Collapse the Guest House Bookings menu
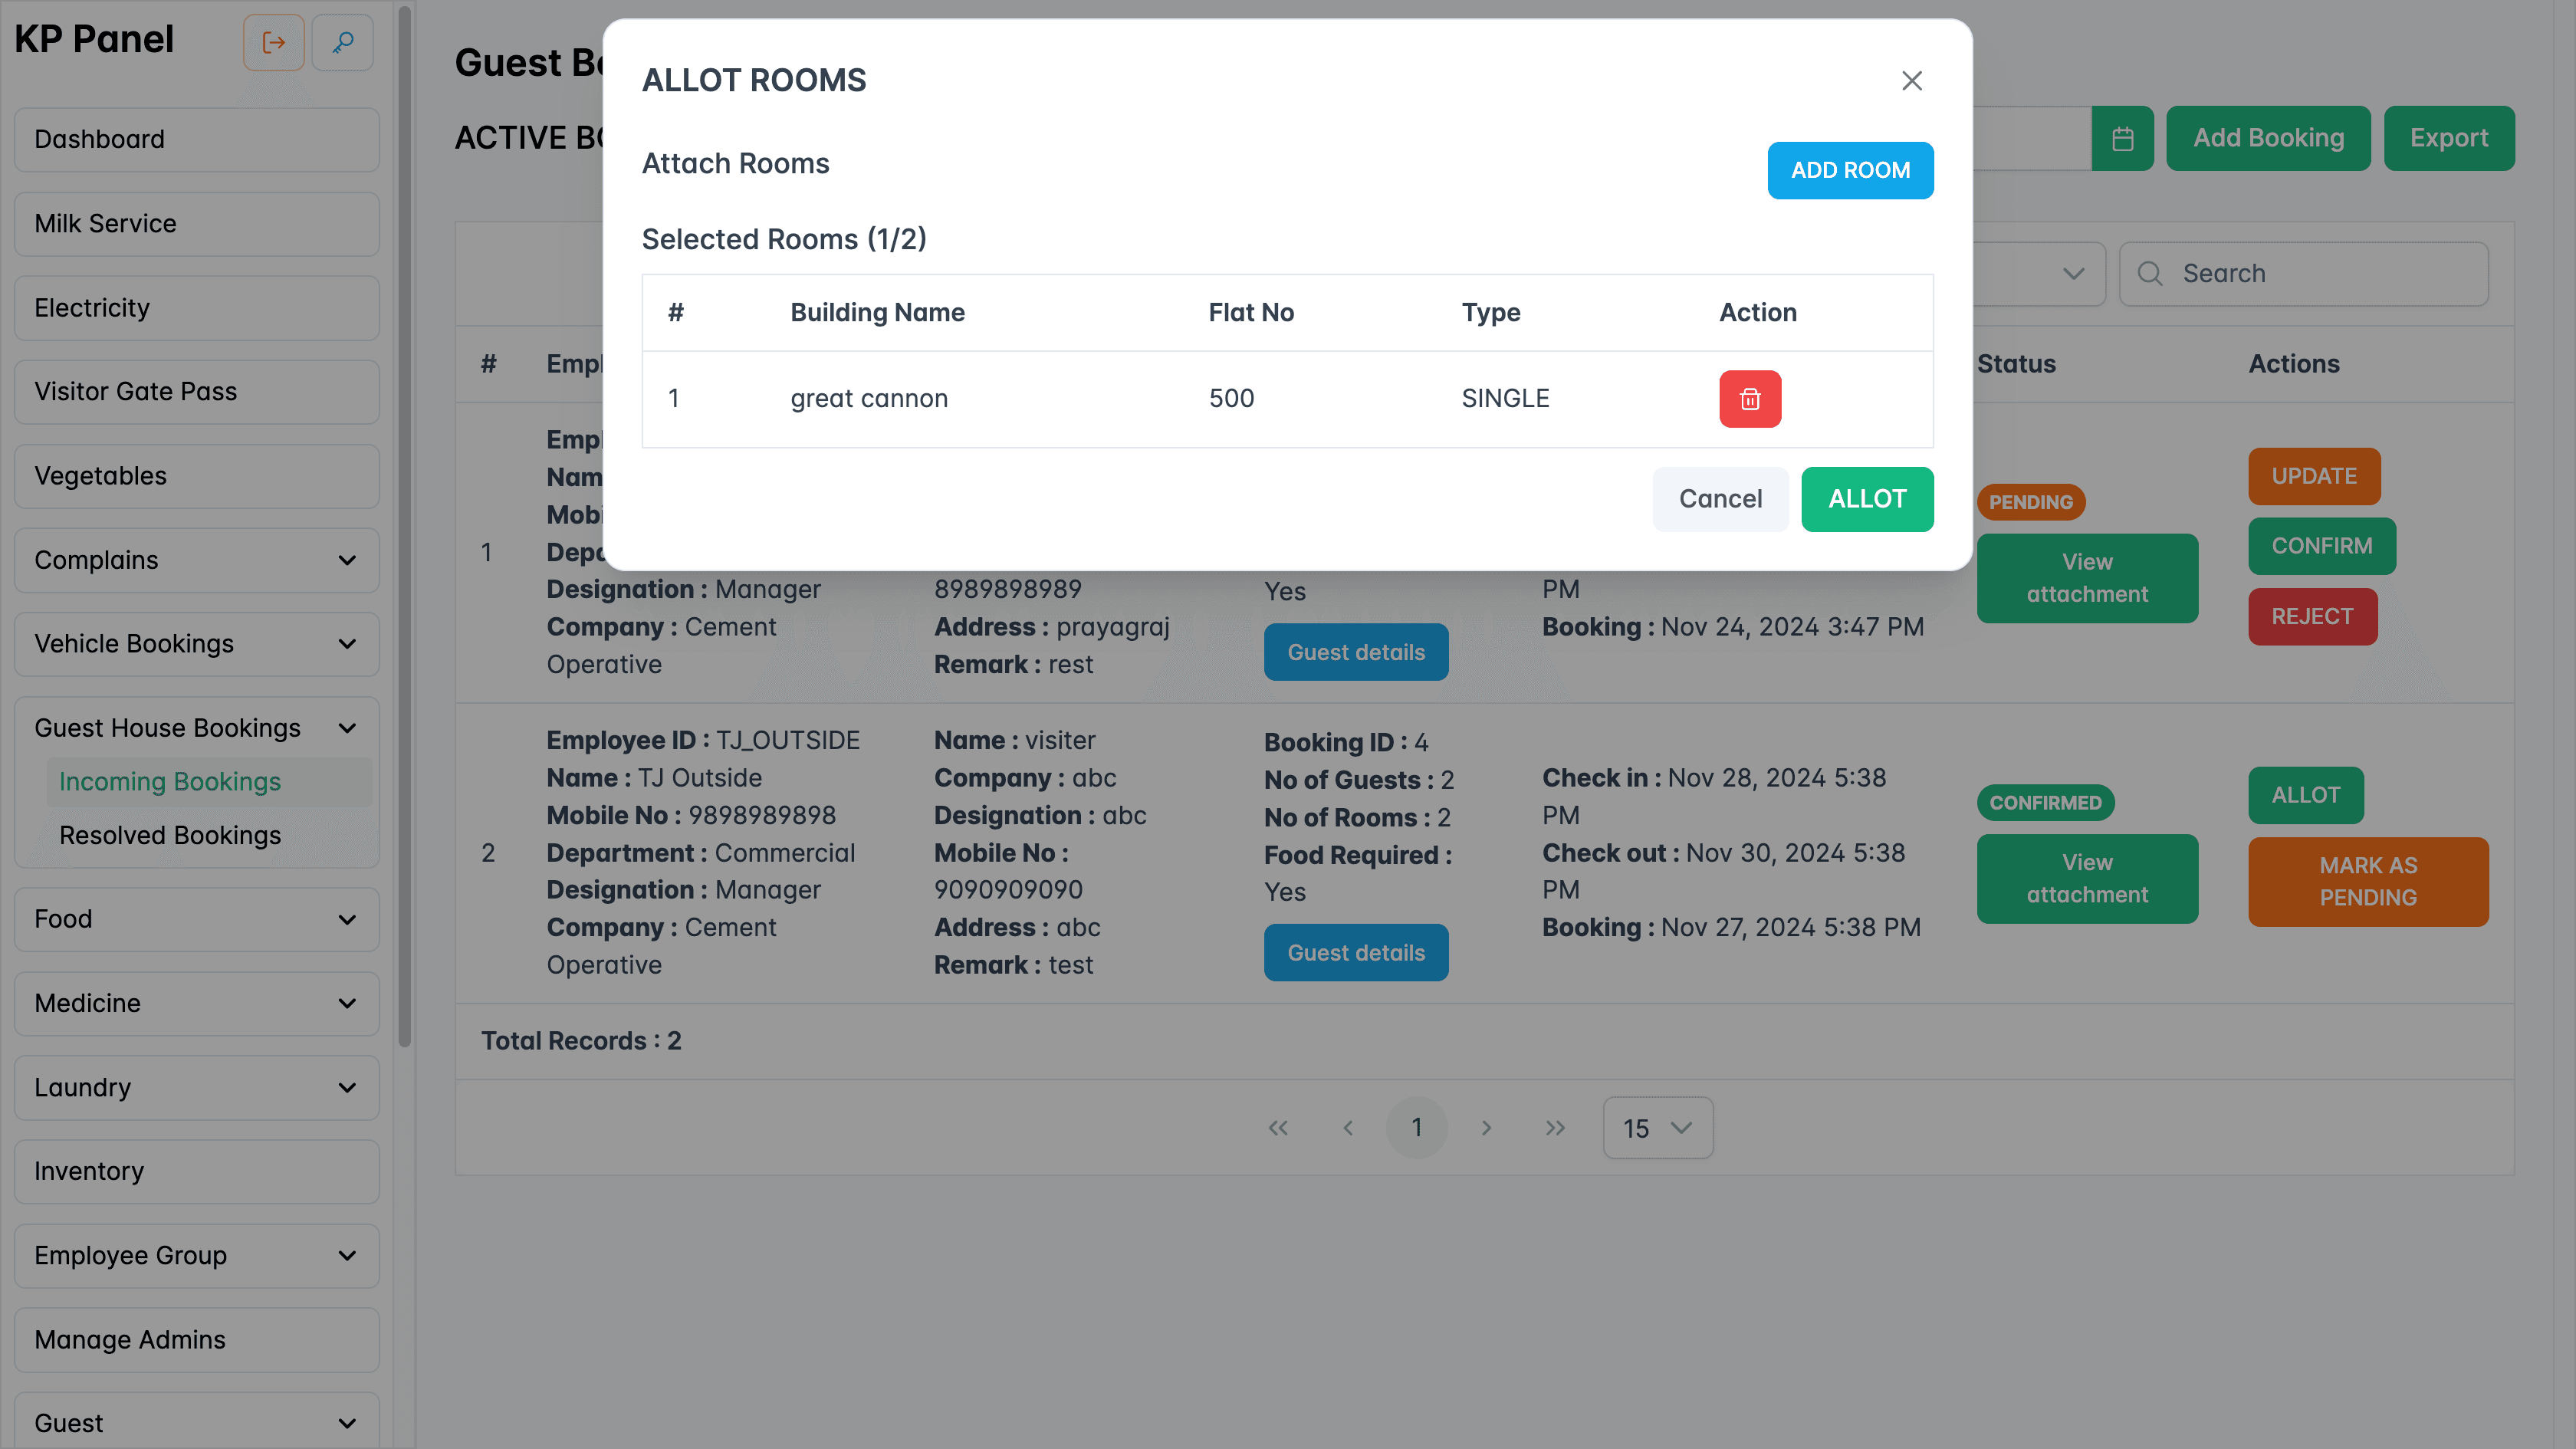The height and width of the screenshot is (1449, 2576). pos(196,728)
